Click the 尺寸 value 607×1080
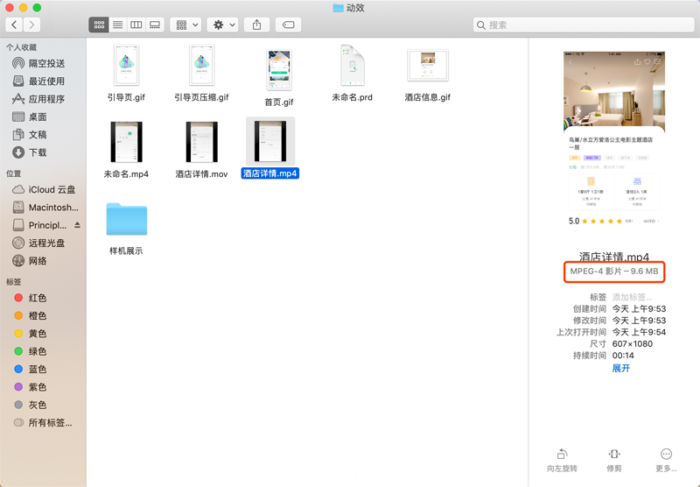Viewport: 700px width, 487px height. pyautogui.click(x=632, y=343)
